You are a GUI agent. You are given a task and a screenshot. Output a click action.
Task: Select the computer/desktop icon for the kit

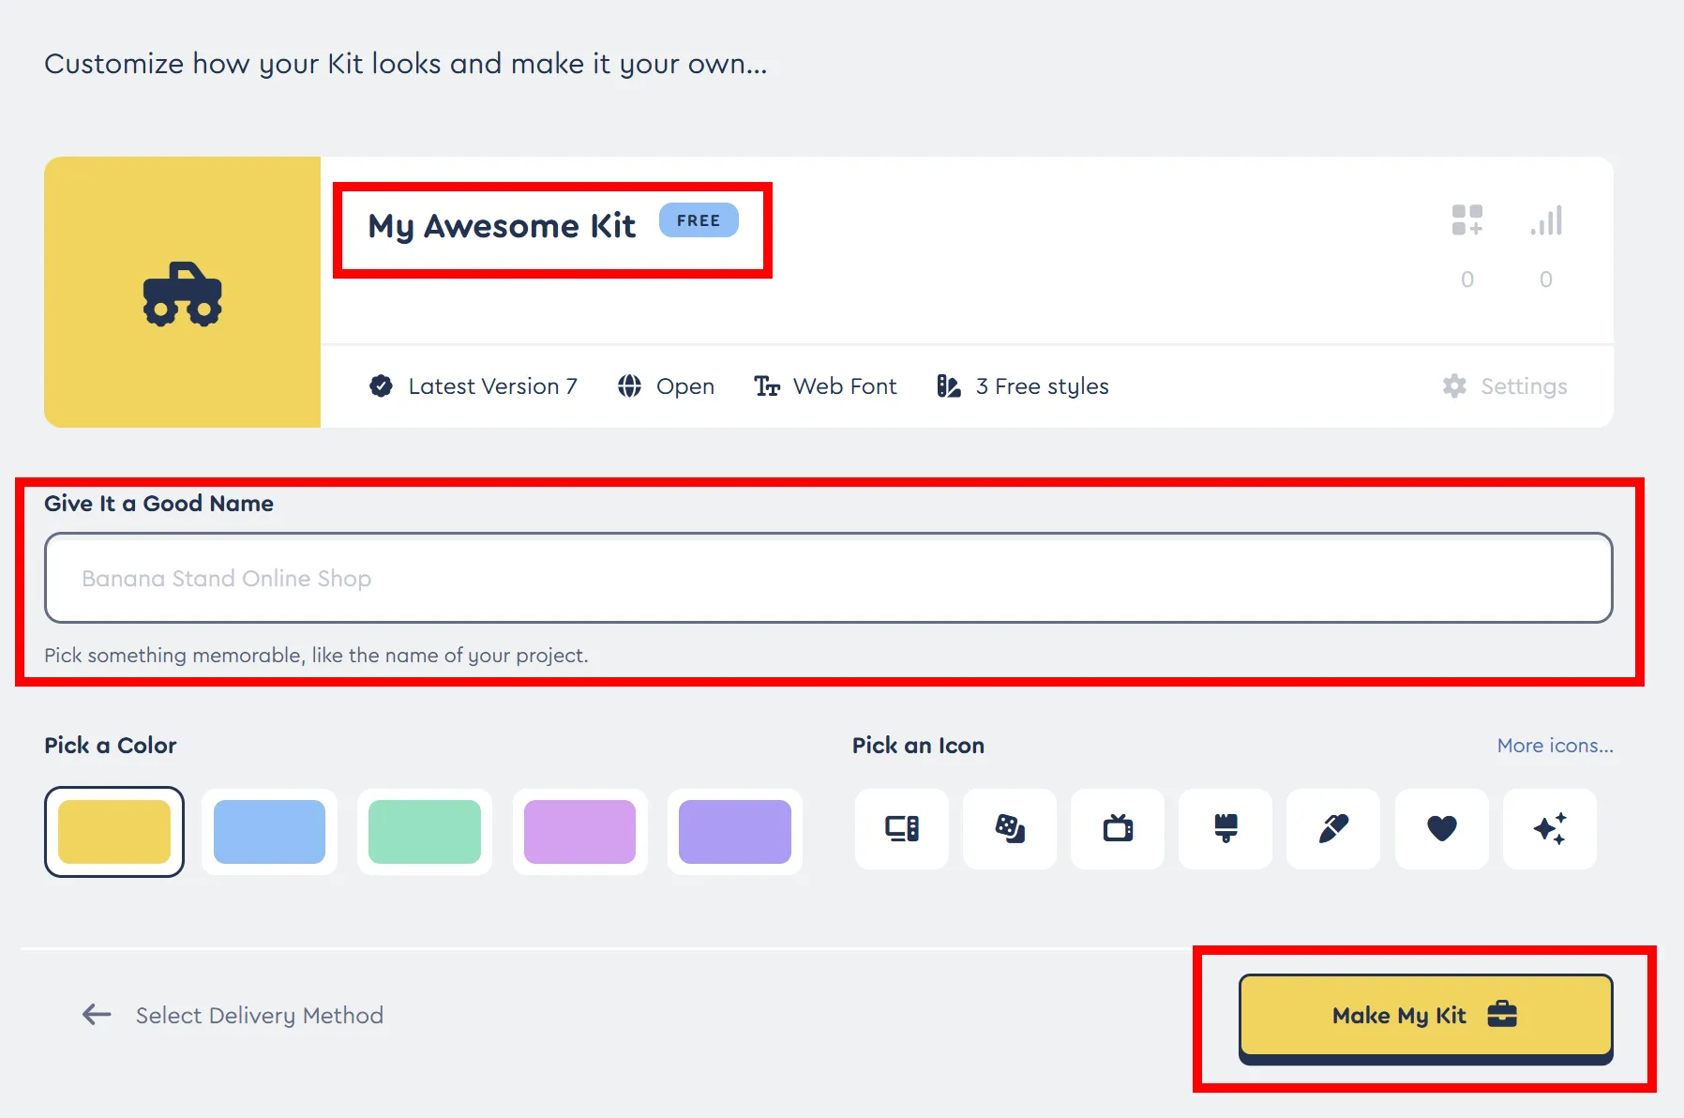[x=902, y=829]
